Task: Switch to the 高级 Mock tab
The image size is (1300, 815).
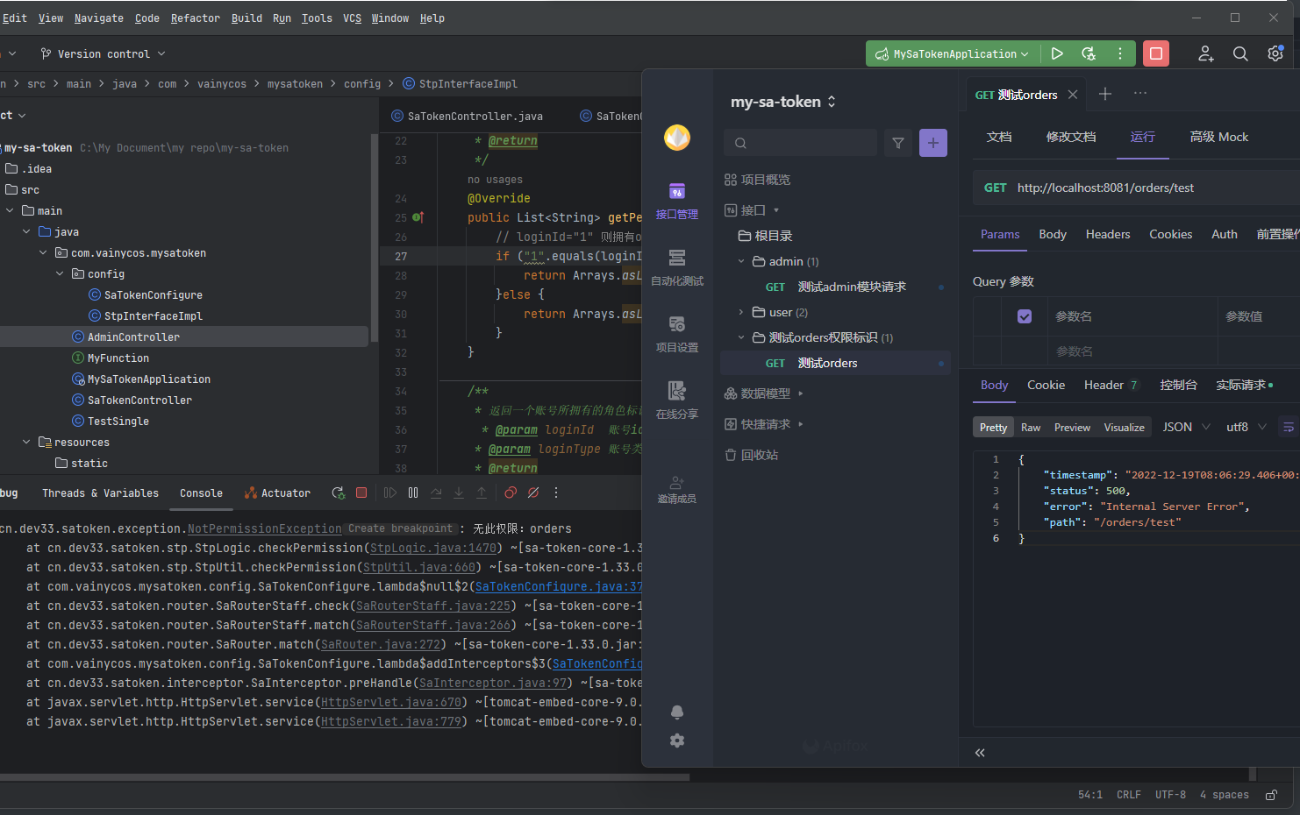Action: tap(1218, 137)
